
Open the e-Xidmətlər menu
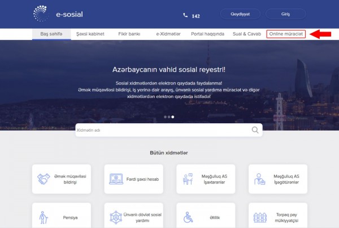pos(168,34)
